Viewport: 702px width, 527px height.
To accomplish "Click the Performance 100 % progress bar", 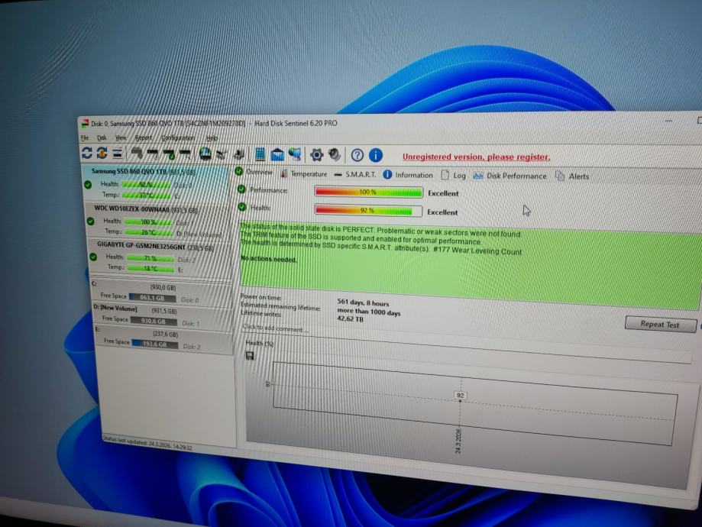I will 368,192.
